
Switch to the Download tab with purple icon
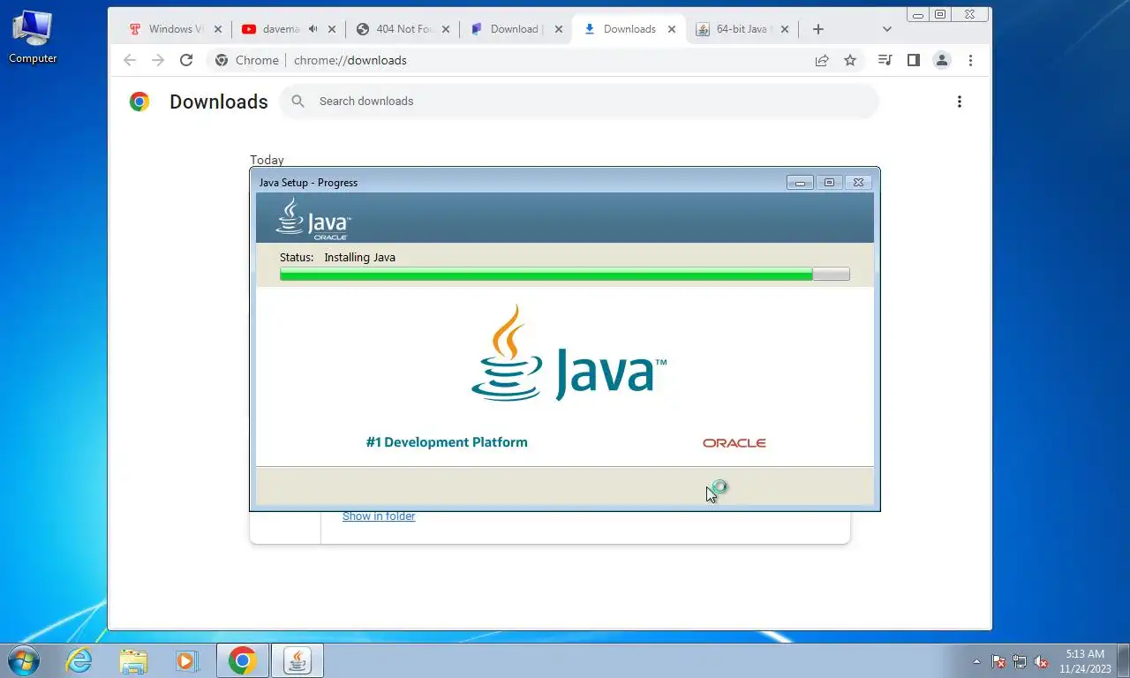click(516, 29)
